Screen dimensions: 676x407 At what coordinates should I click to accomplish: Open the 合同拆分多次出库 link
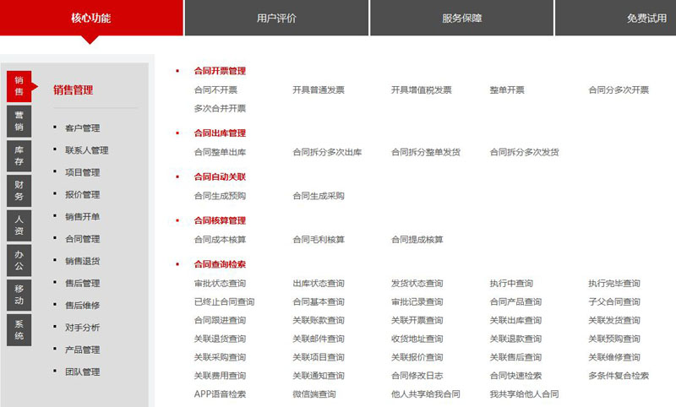coord(327,152)
